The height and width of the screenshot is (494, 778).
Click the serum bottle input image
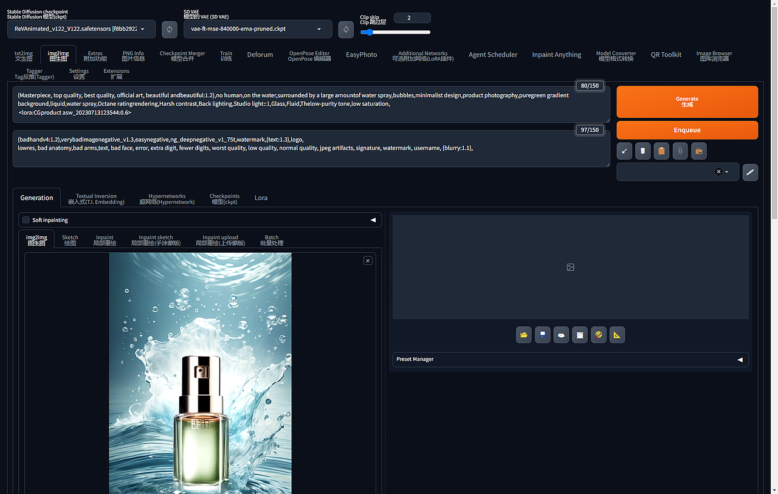click(200, 373)
